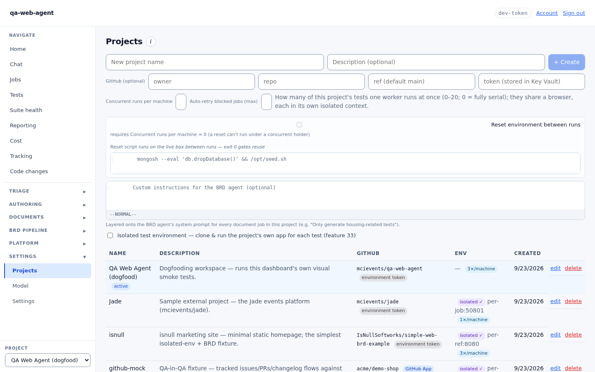Edit the Jade project
The width and height of the screenshot is (595, 372).
tap(555, 301)
